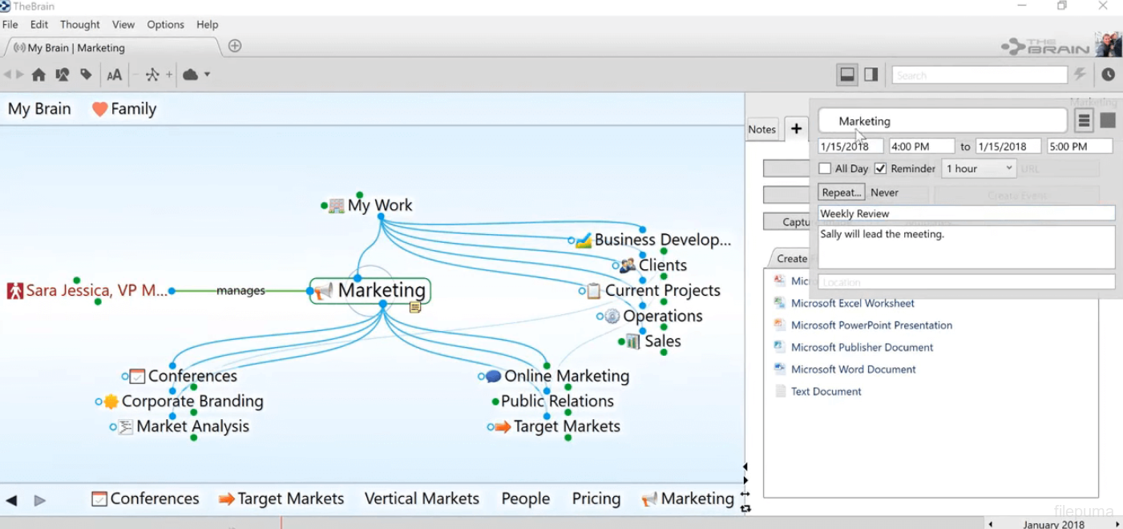Open Microsoft Excel Worksheet link
This screenshot has width=1123, height=529.
852,303
